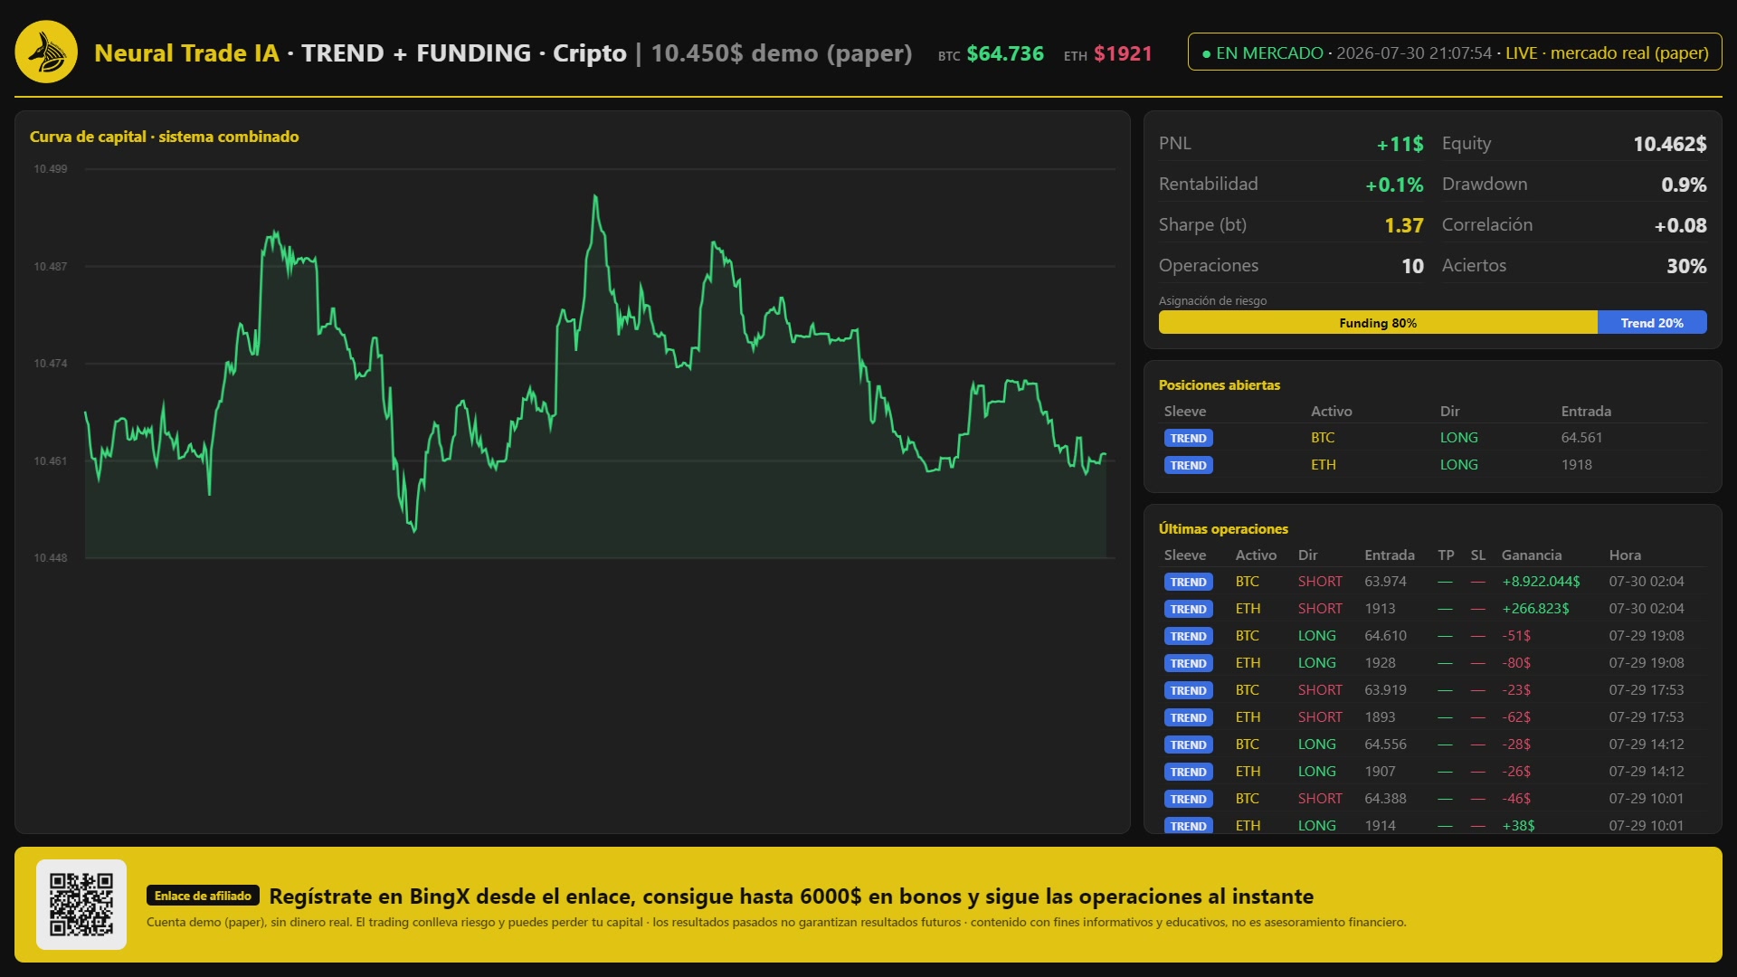Click the TREND badge of the -80$ trade
This screenshot has width=1737, height=977.
pyautogui.click(x=1188, y=663)
